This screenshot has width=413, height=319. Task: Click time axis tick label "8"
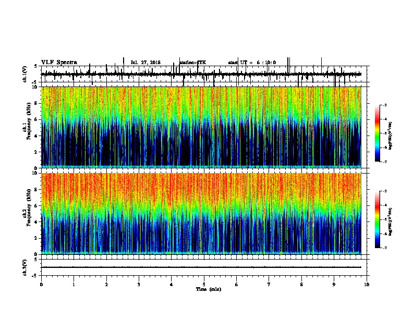point(301,285)
